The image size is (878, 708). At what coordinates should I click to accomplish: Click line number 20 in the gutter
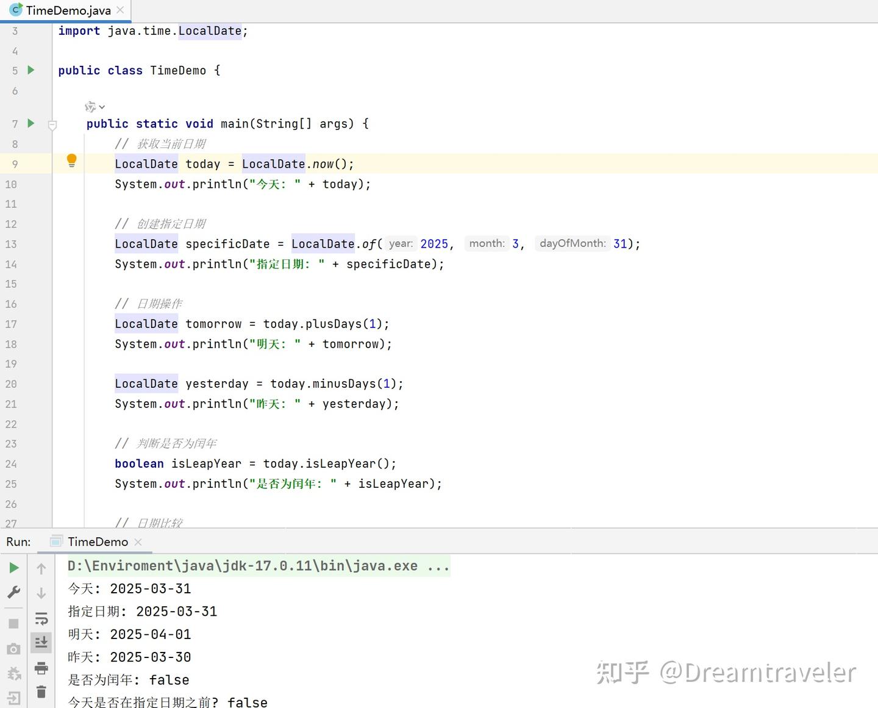(11, 384)
